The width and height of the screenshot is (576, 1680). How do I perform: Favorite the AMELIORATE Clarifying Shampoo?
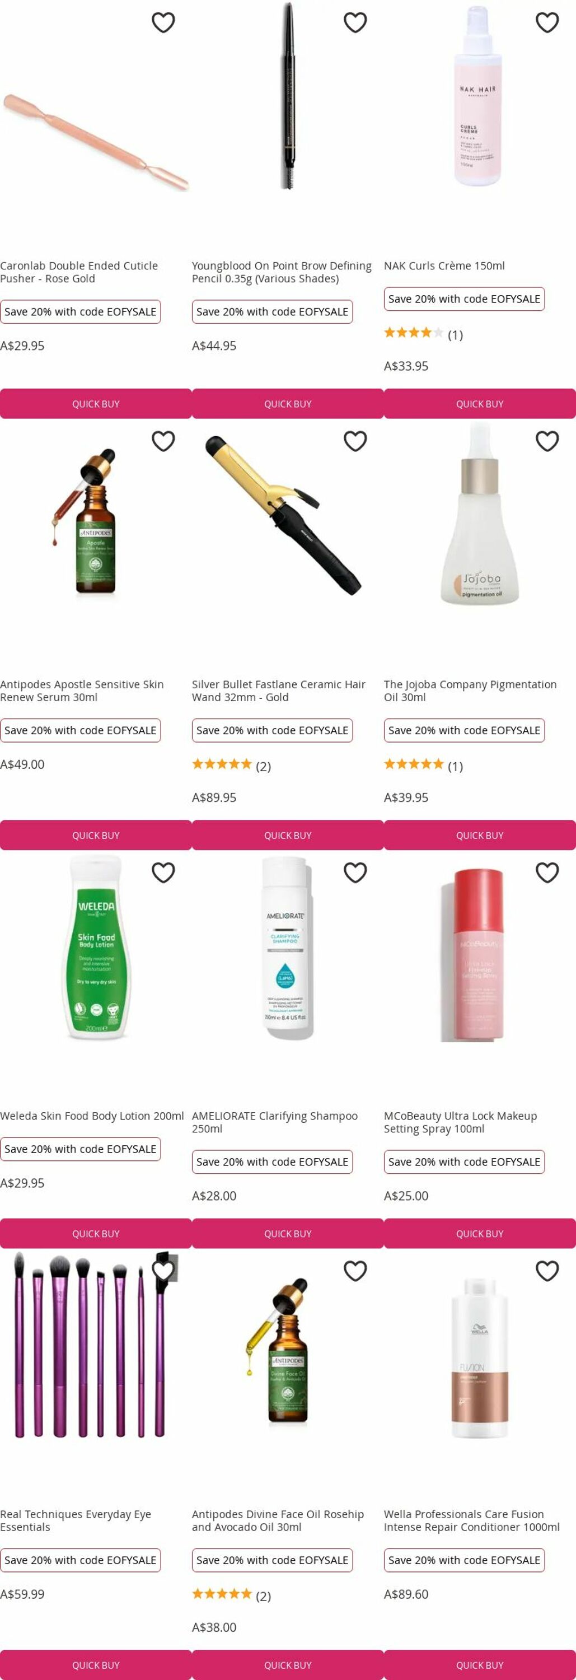pyautogui.click(x=355, y=872)
